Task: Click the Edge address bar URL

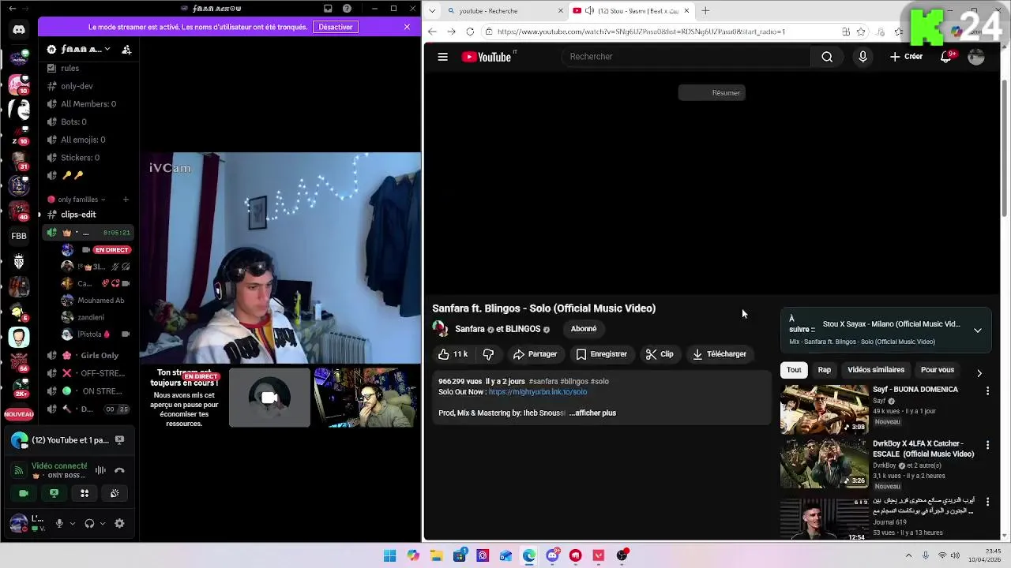Action: coord(641,32)
